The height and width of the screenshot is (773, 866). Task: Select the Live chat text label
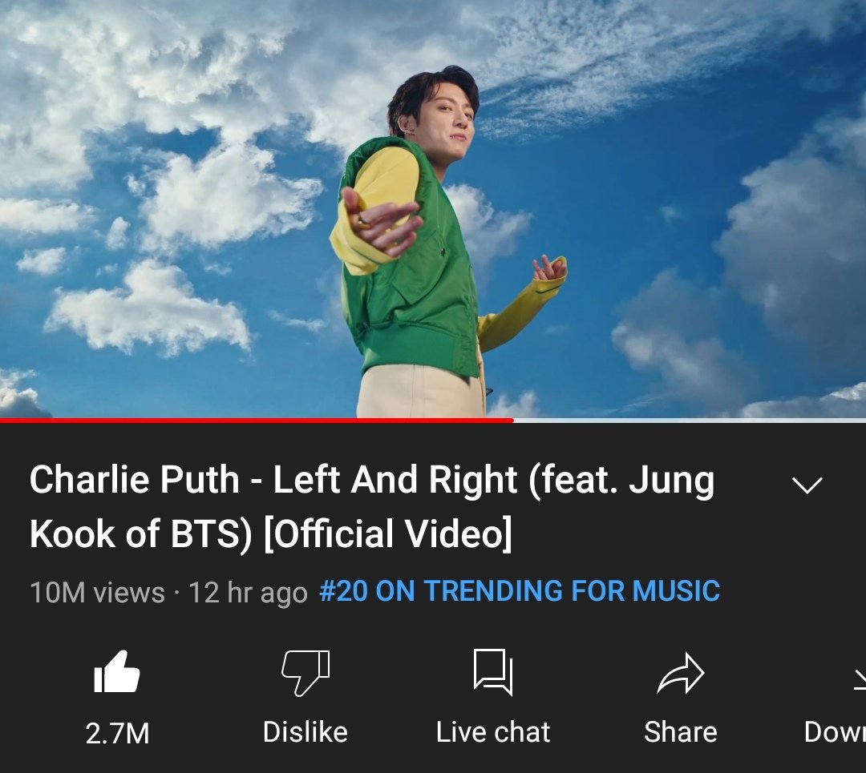[x=493, y=732]
